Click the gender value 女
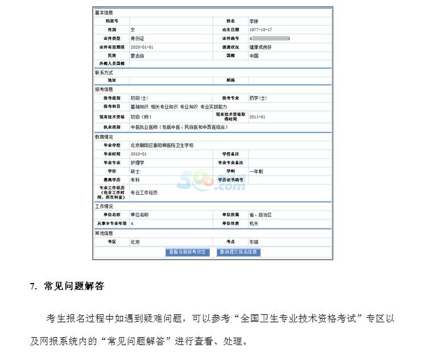This screenshot has width=425, height=361. point(133,30)
